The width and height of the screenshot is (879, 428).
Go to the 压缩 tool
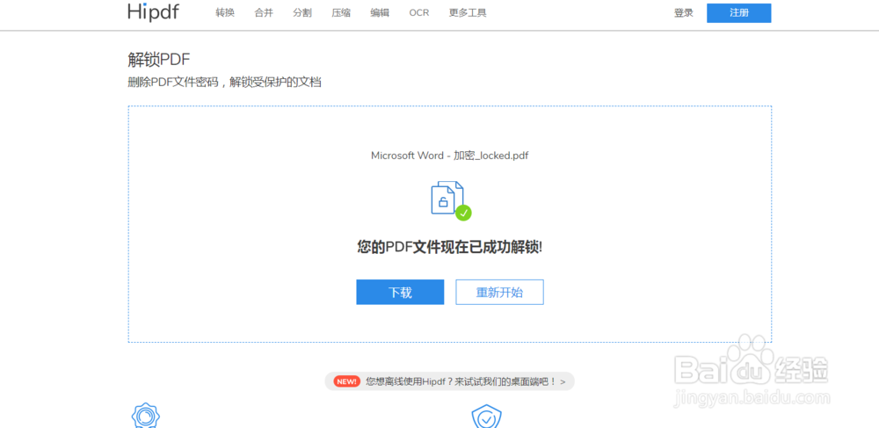click(x=341, y=12)
